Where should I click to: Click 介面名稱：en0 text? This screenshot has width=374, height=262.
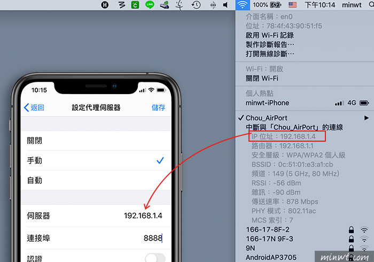[269, 17]
